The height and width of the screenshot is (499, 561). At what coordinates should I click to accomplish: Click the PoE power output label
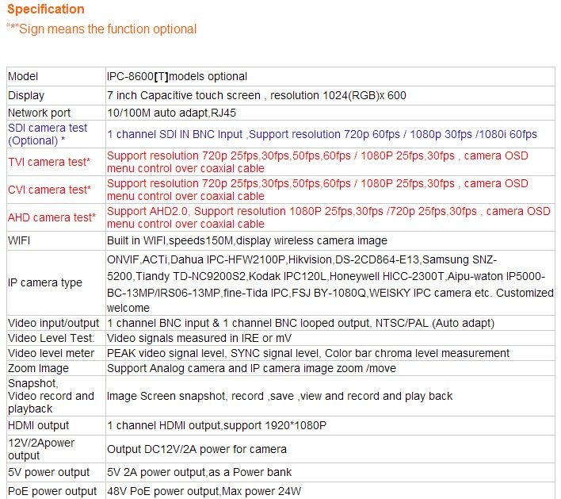click(x=52, y=491)
